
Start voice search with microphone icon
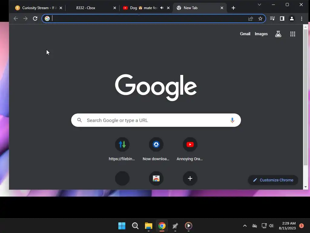(232, 120)
